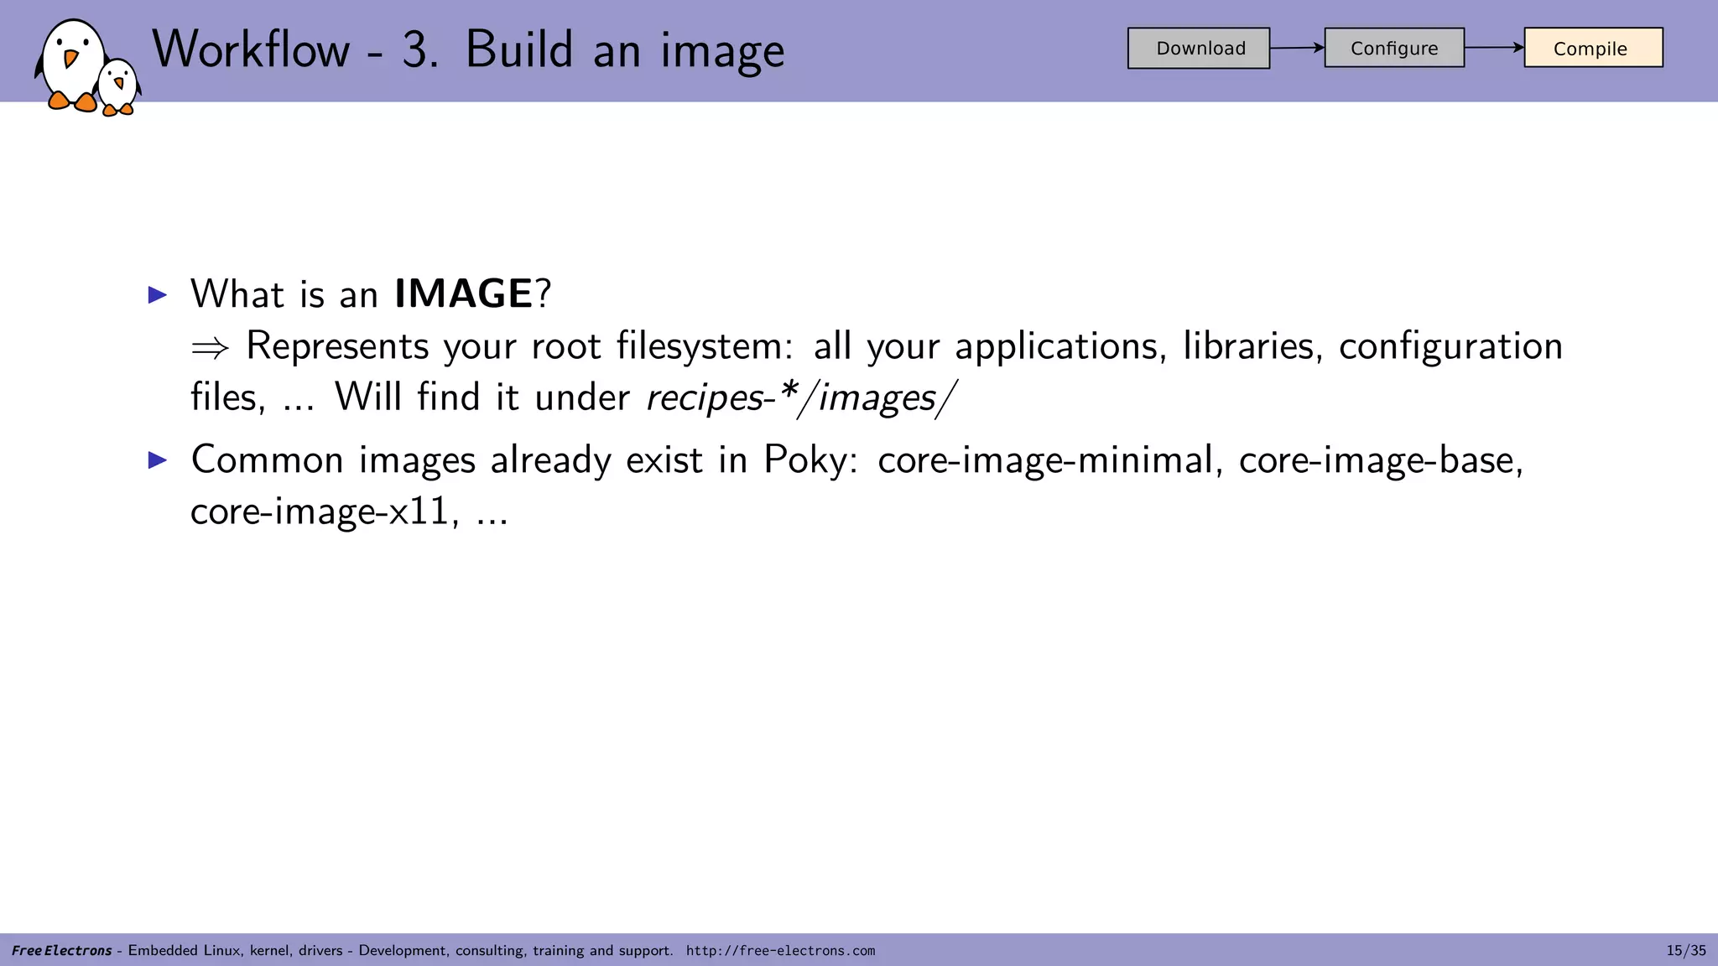Image resolution: width=1718 pixels, height=966 pixels.
Task: Click the highlighted Compile workflow box
Action: pyautogui.click(x=1593, y=48)
